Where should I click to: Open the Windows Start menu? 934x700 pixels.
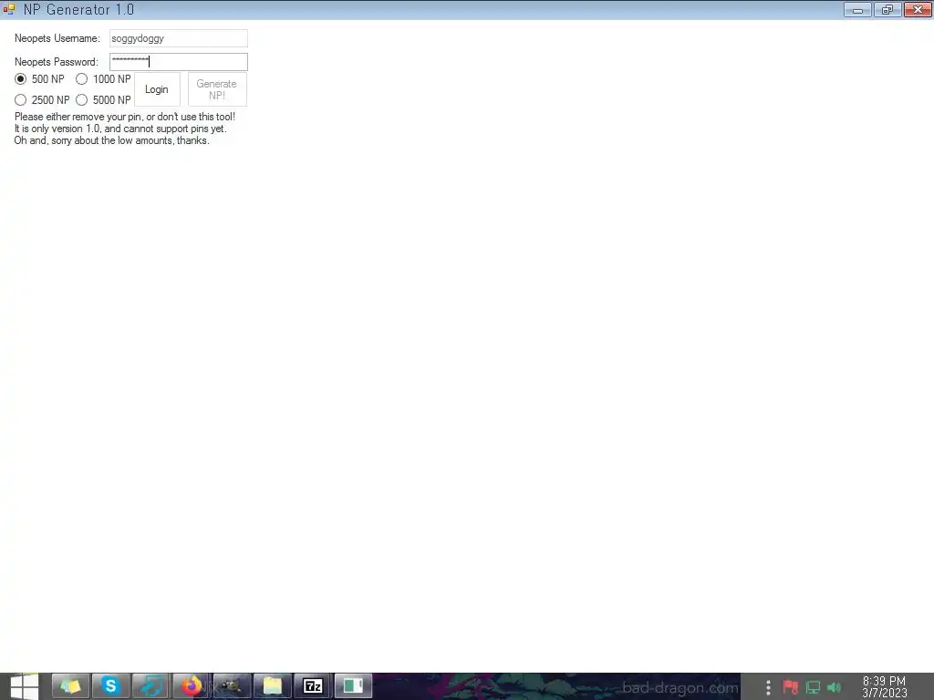pyautogui.click(x=24, y=686)
